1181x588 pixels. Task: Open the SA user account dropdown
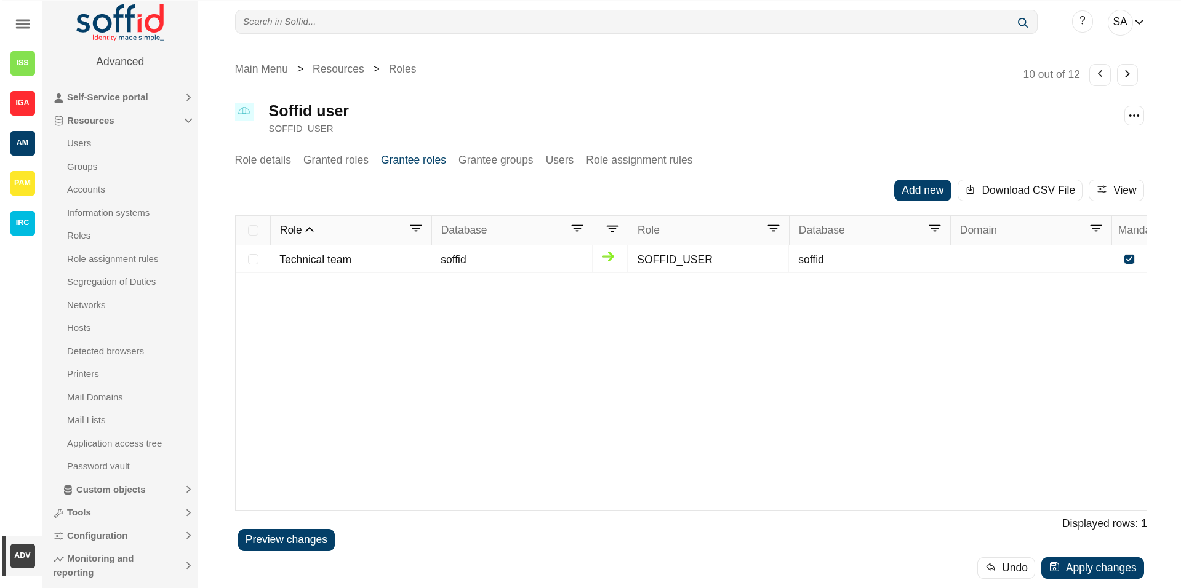[1126, 22]
